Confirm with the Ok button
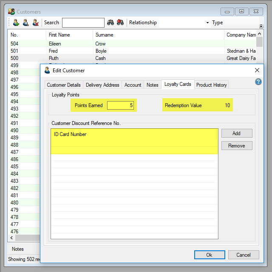Screen dimensions: 272x272 point(209,255)
